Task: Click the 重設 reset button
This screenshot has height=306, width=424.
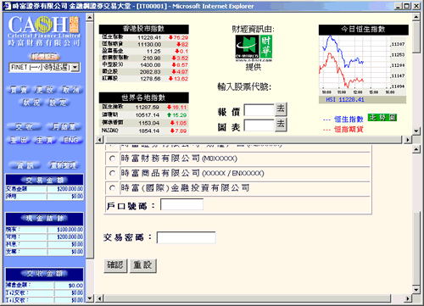Action: point(142,265)
